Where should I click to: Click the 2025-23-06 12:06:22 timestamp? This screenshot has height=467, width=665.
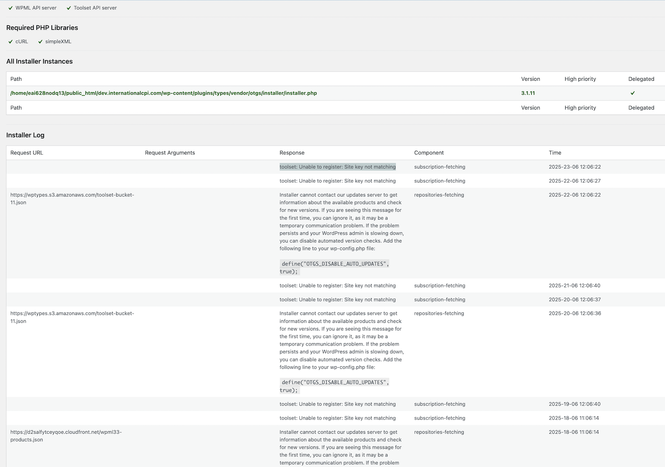575,167
